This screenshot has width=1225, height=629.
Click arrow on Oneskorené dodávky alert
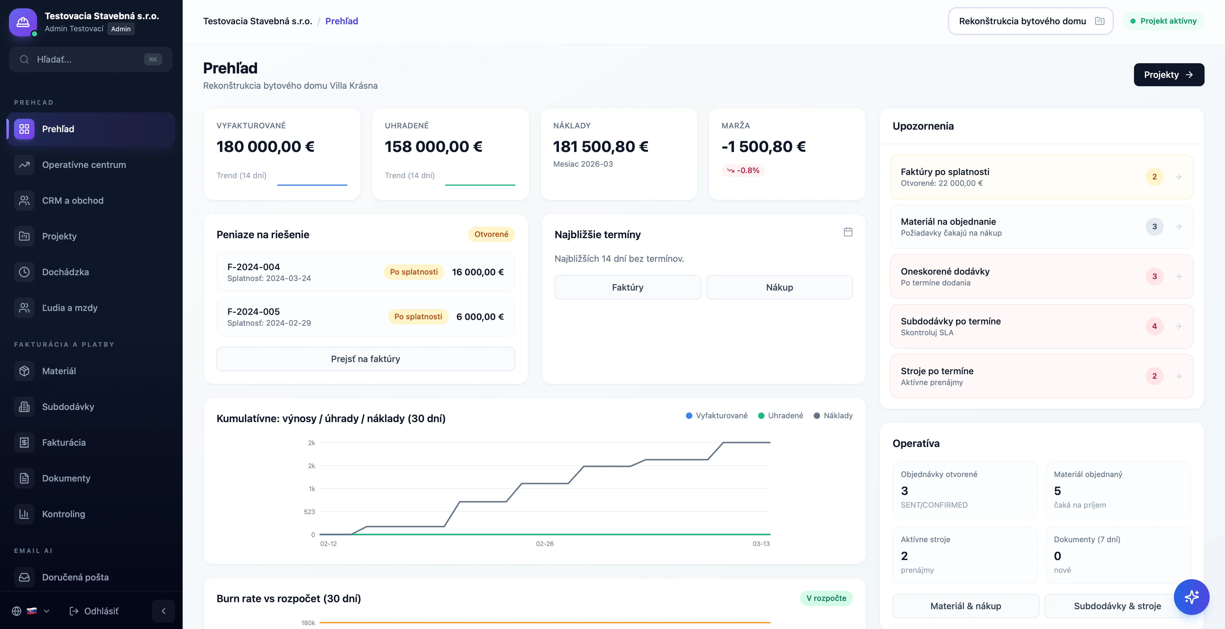point(1178,276)
